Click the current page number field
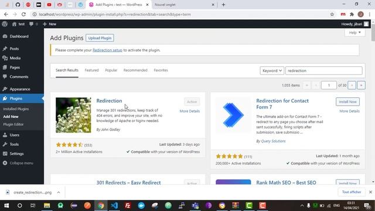This screenshot has width=375, height=211. [x=329, y=85]
